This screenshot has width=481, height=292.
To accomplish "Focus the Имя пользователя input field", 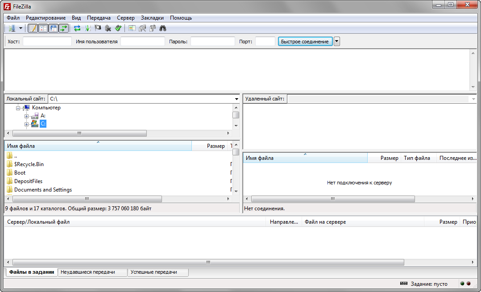I will [x=143, y=42].
